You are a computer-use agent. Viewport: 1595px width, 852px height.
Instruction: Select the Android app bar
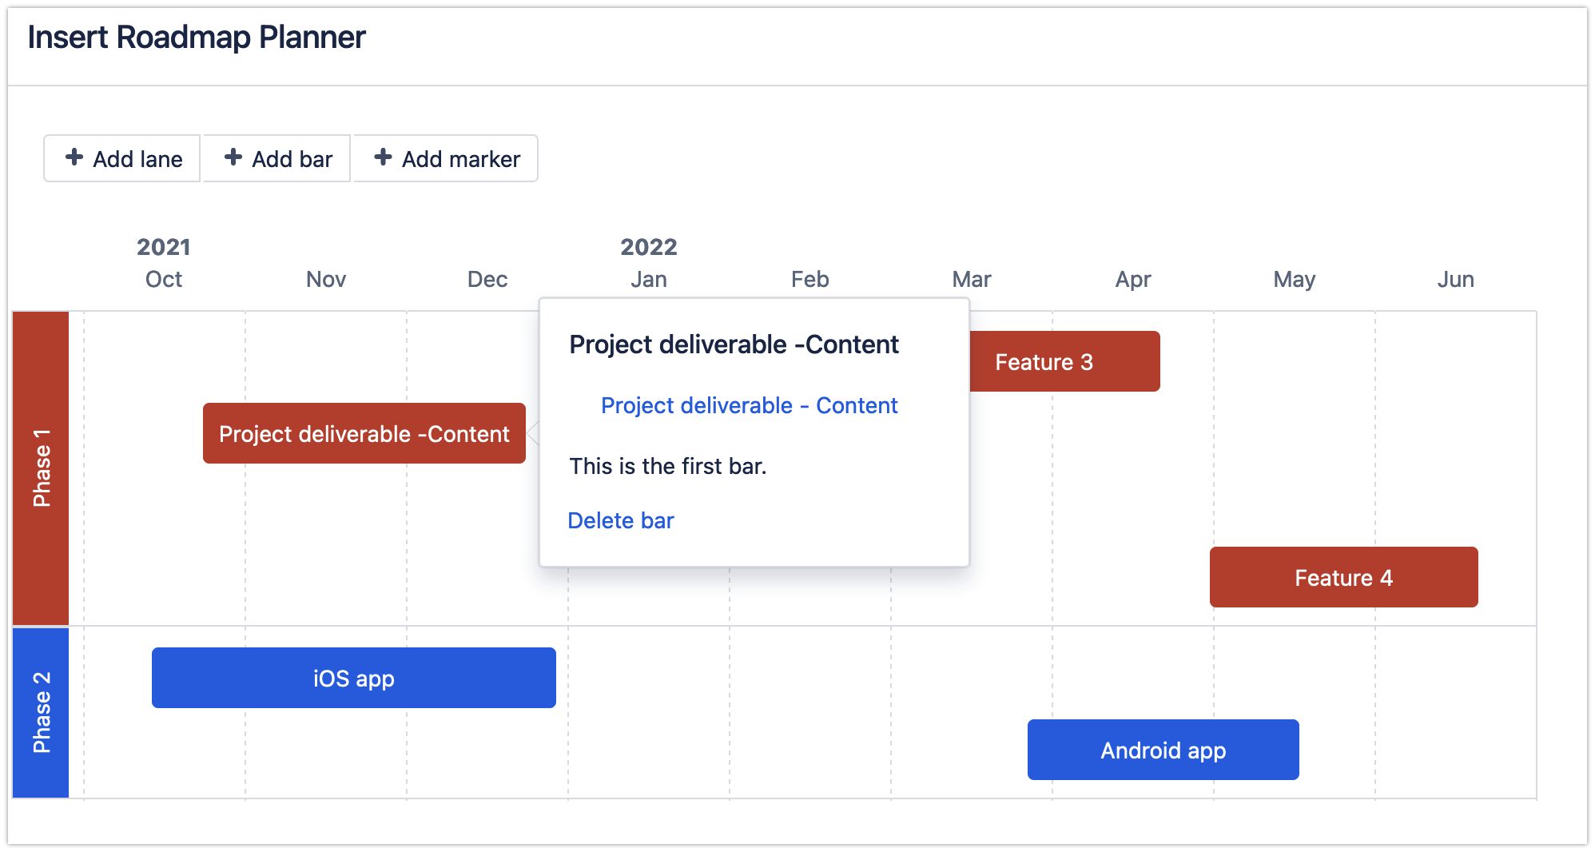pyautogui.click(x=1163, y=750)
